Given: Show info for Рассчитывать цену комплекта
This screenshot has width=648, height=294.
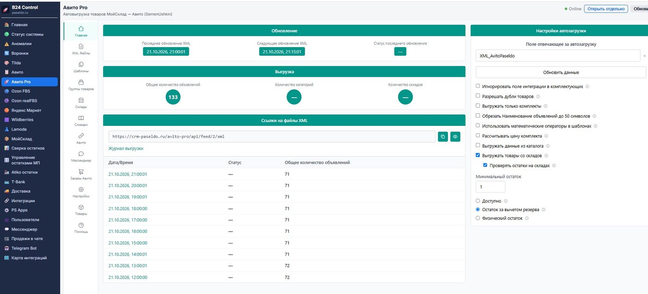Looking at the screenshot, I should [x=547, y=136].
